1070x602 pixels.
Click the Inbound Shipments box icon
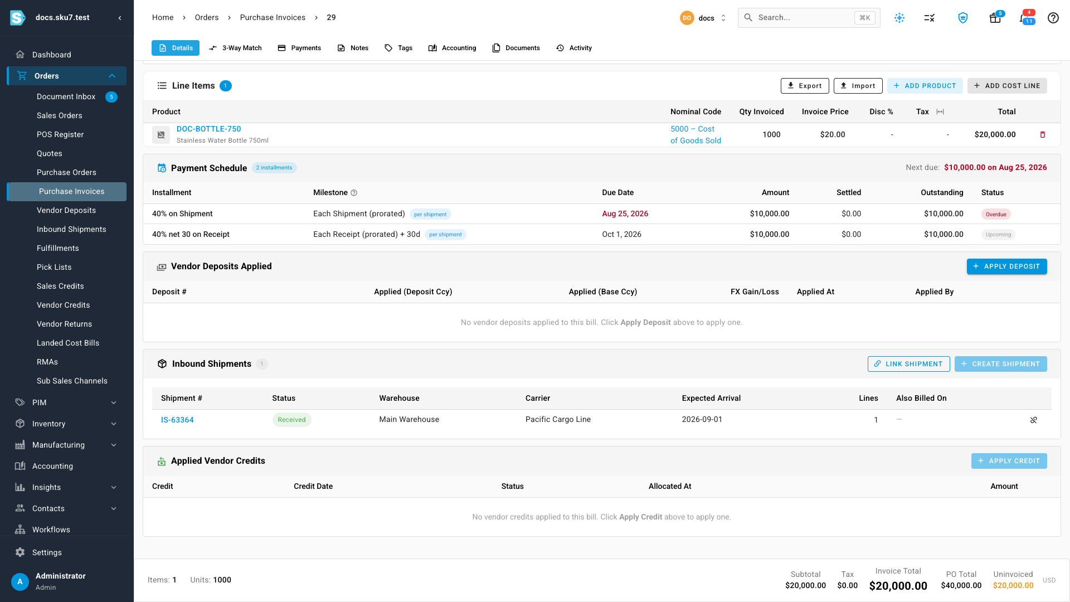(162, 364)
